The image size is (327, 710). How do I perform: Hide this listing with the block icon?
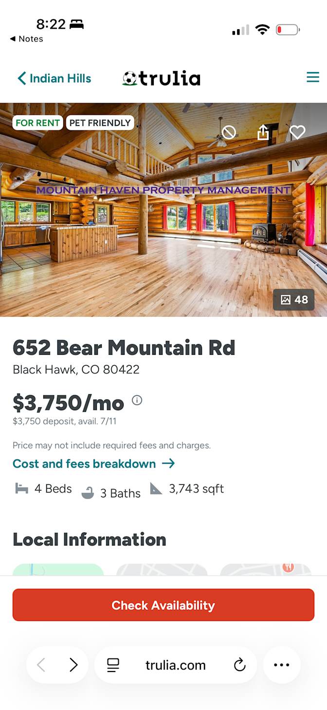tap(229, 132)
